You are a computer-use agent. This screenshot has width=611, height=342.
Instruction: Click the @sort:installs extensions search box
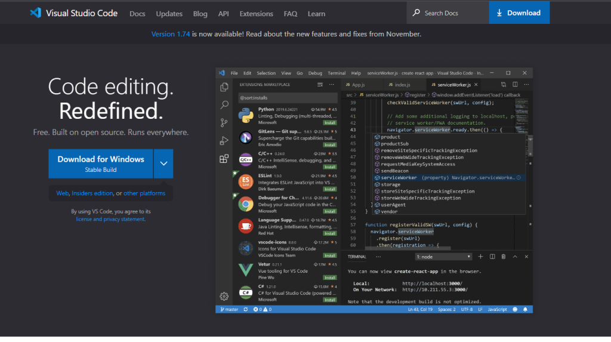point(288,98)
